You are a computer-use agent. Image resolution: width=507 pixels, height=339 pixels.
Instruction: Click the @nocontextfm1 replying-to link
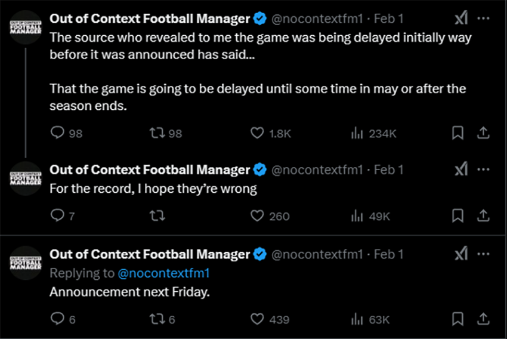(x=163, y=273)
